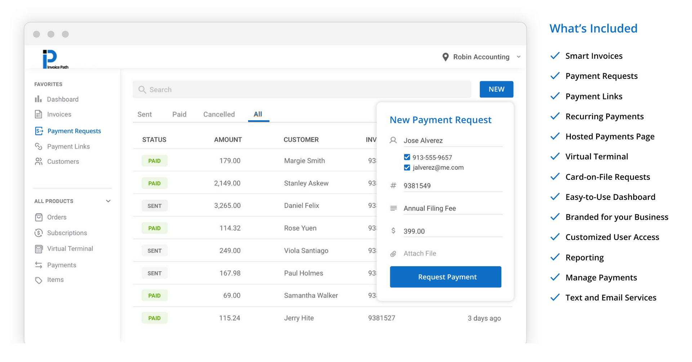Screen dimensions: 692x362
Task: Open Customers using the people icon
Action: (39, 161)
